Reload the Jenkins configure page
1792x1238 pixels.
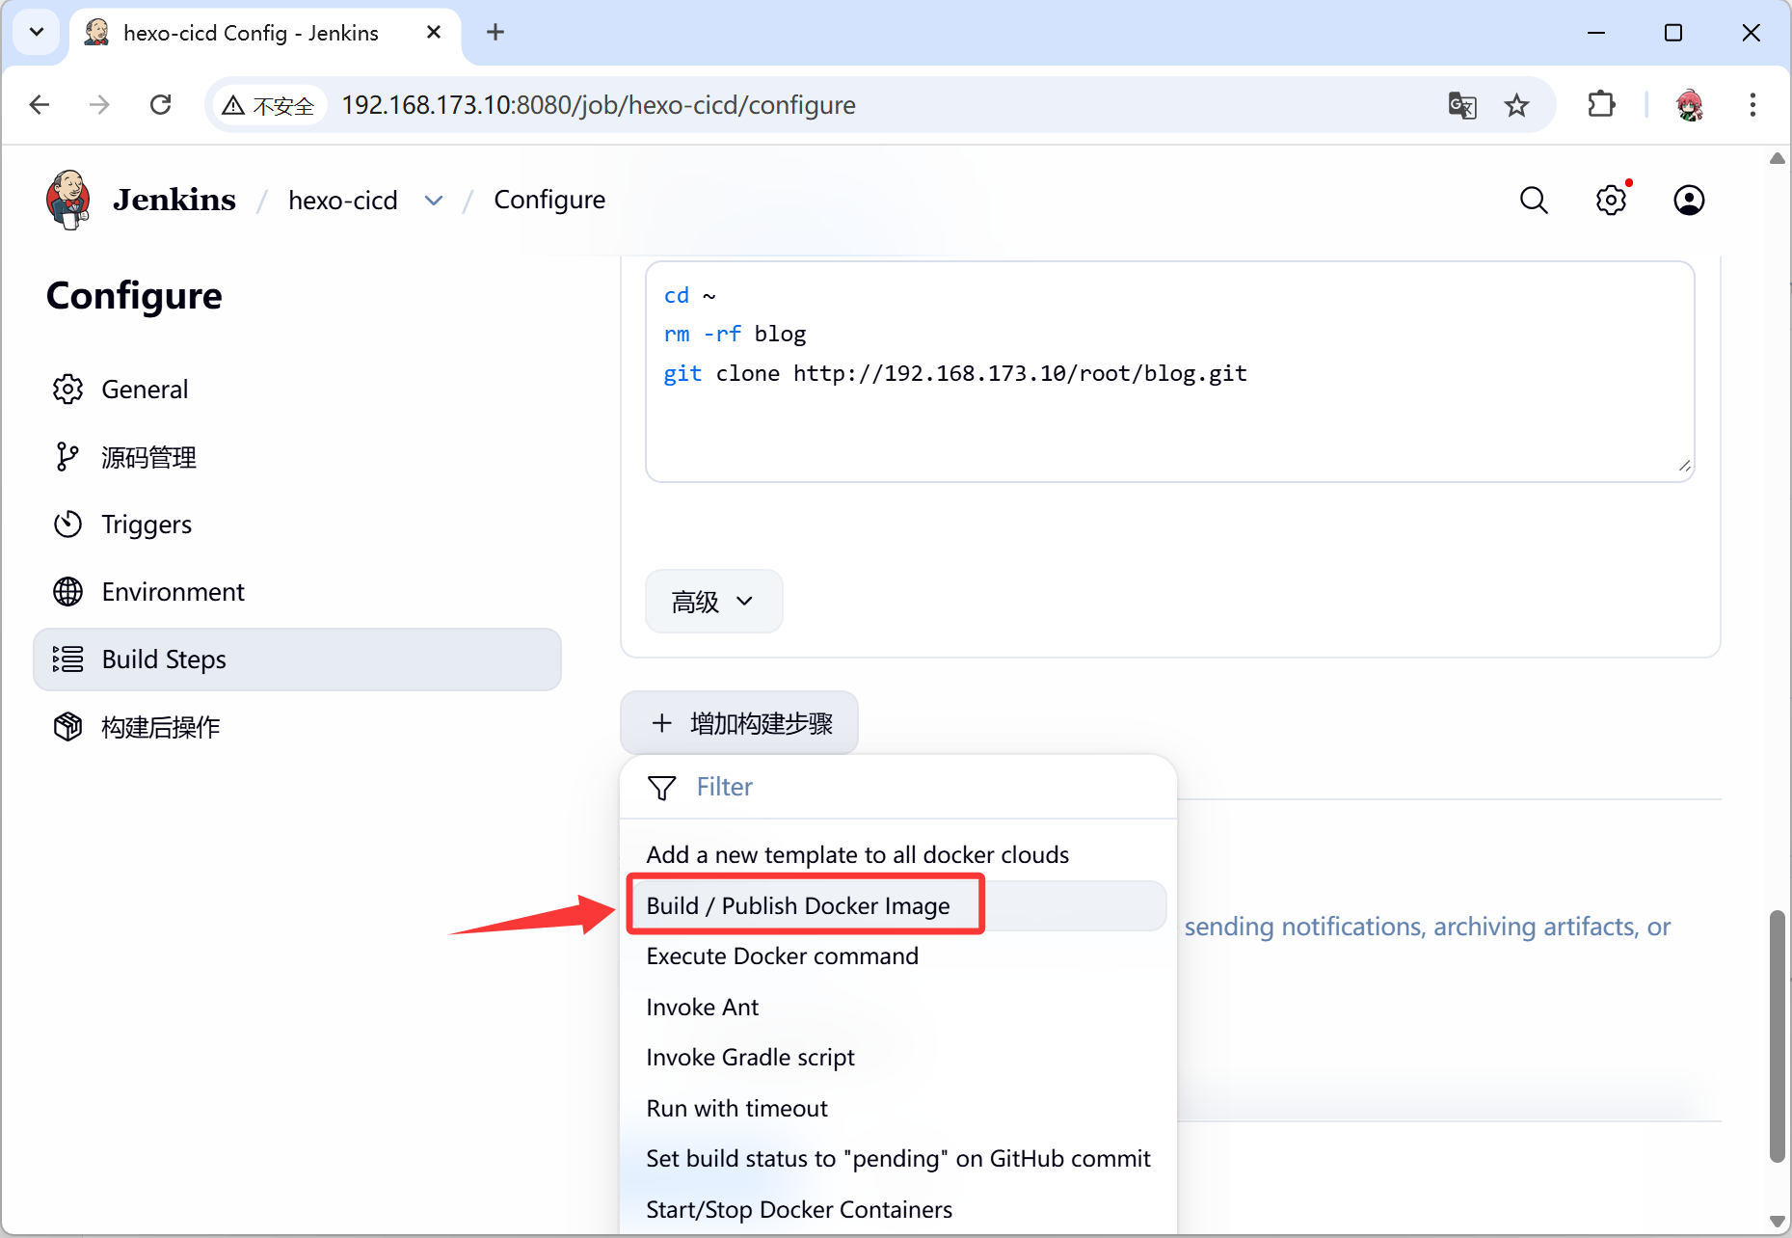coord(161,104)
